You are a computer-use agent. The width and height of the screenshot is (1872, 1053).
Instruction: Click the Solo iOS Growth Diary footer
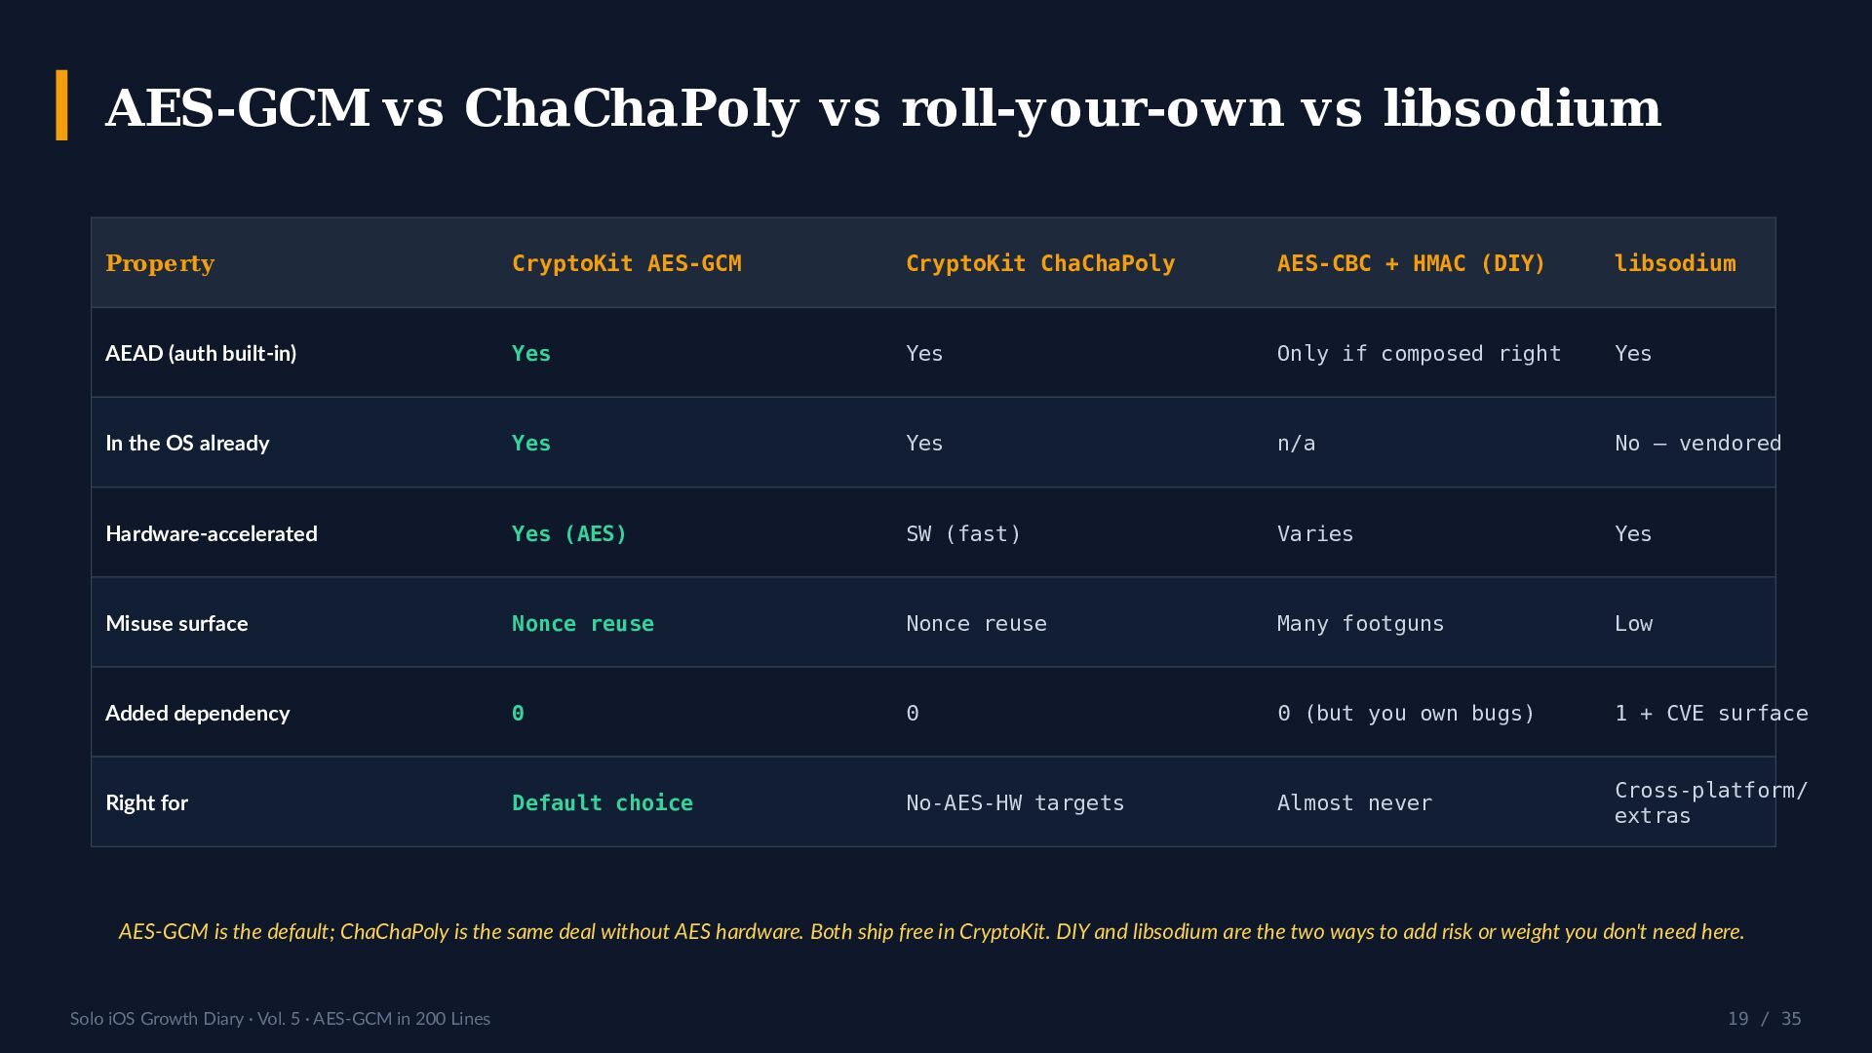pyautogui.click(x=280, y=1018)
